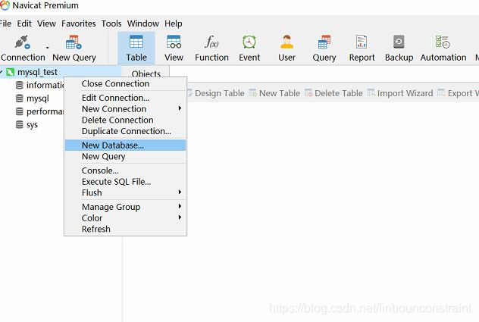Select the Function toolbar icon
This screenshot has width=479, height=322.
pyautogui.click(x=211, y=42)
